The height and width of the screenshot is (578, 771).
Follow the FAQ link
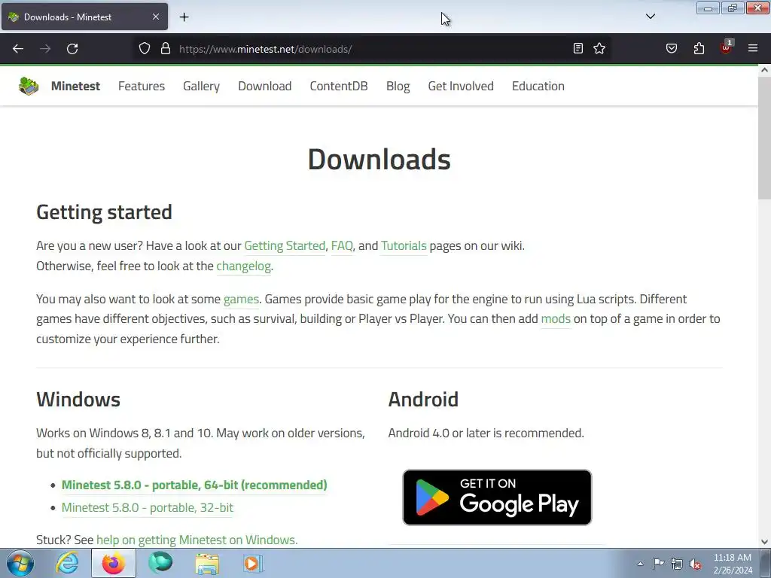click(342, 246)
